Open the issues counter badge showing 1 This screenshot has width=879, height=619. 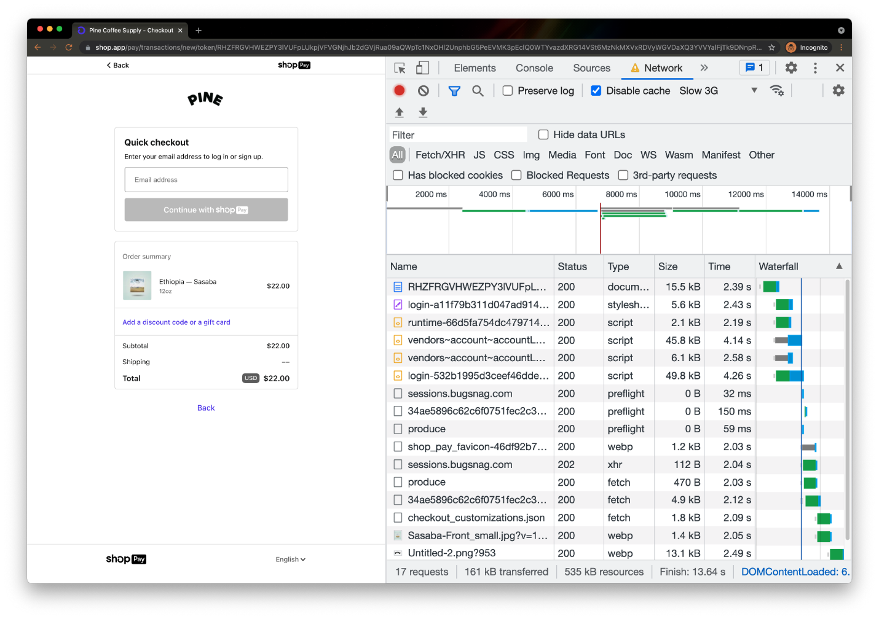(x=754, y=68)
